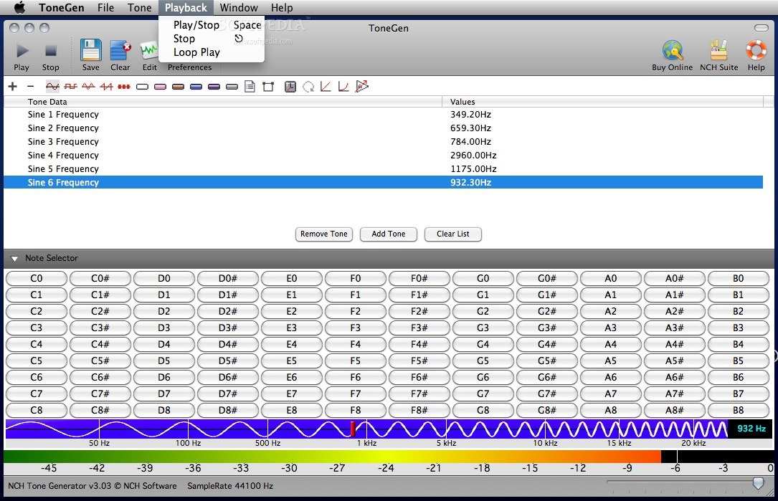Click Add Tone
This screenshot has width=778, height=501.
click(388, 234)
